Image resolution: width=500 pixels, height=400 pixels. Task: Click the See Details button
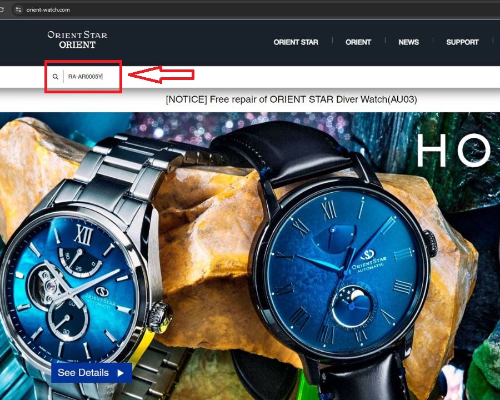(92, 373)
